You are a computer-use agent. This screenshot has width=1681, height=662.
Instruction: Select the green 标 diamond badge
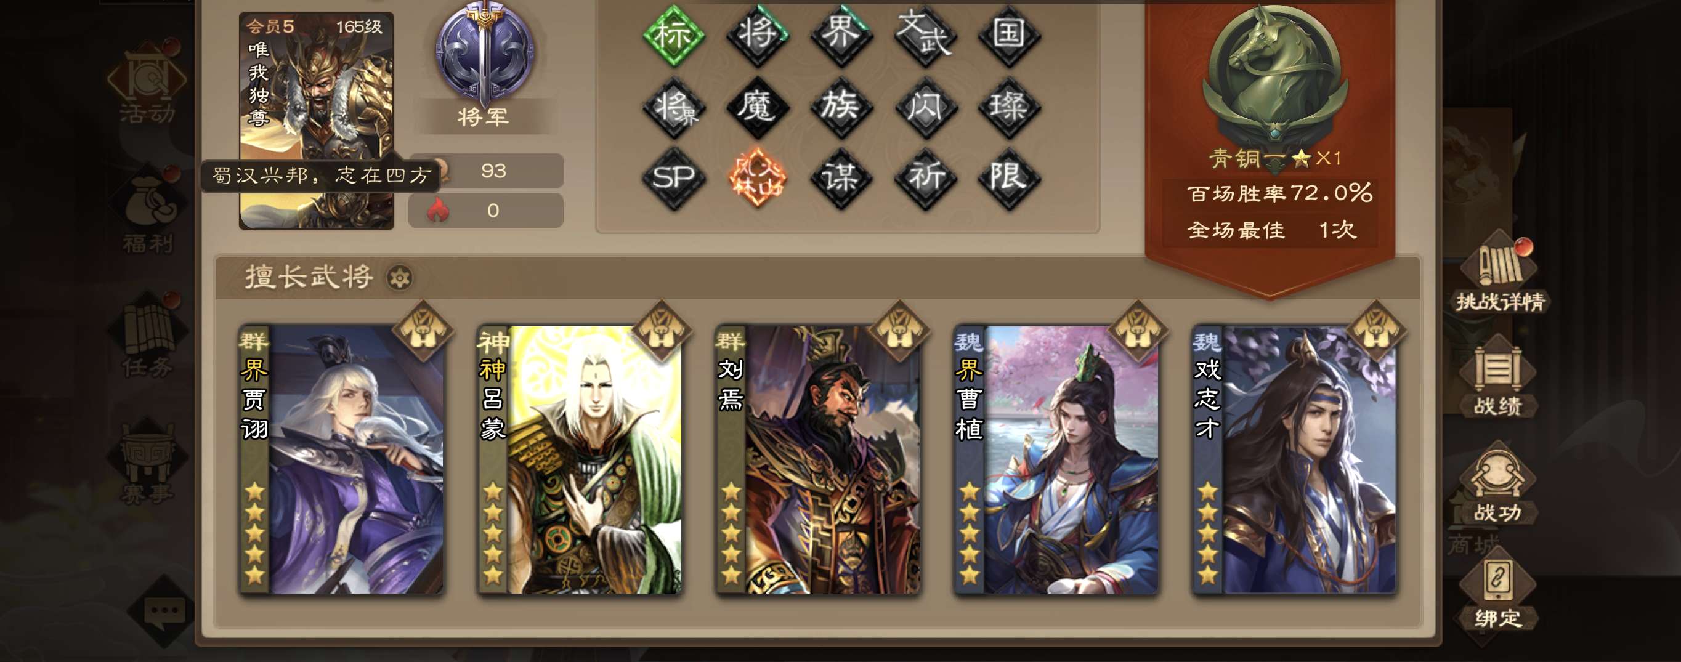pyautogui.click(x=673, y=35)
